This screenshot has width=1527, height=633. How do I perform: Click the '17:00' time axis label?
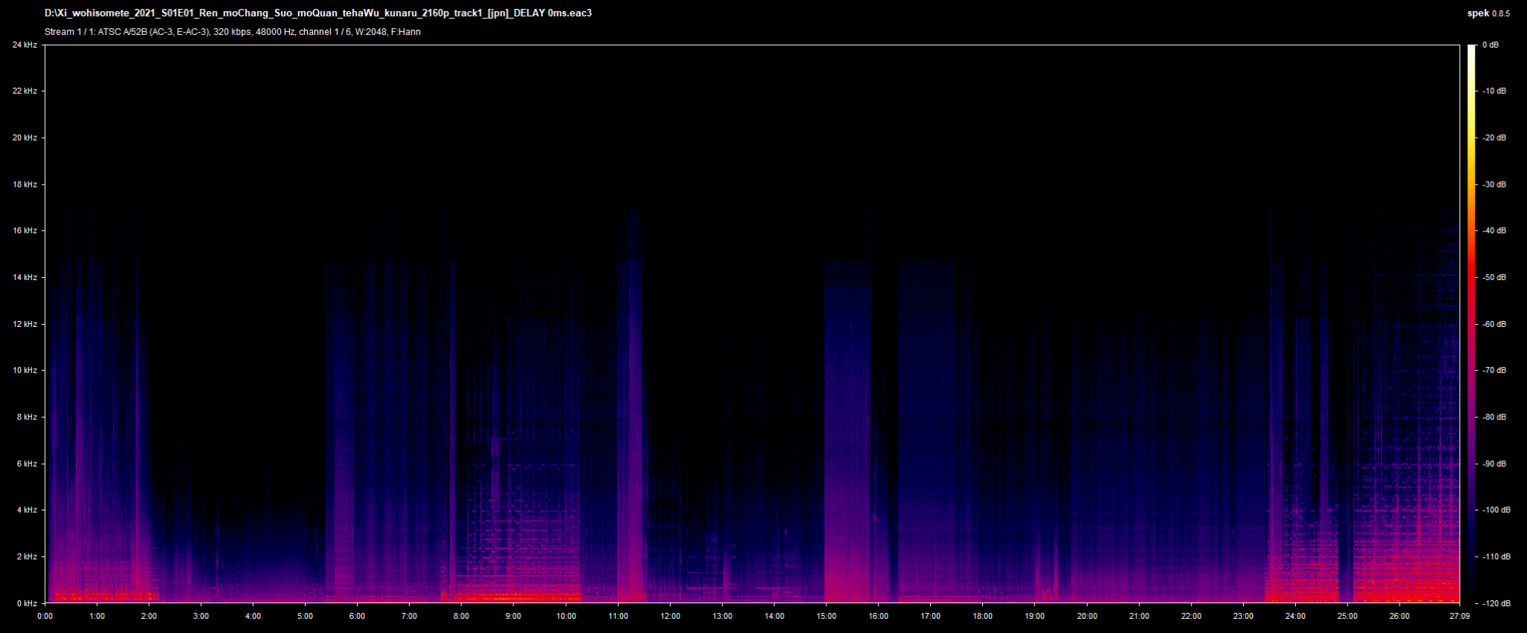931,616
